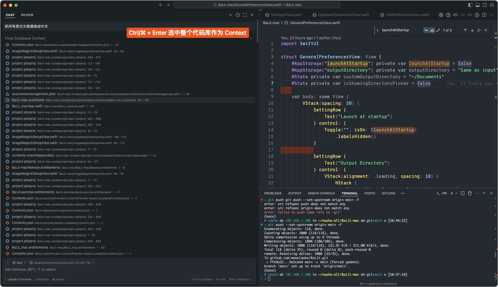Submit the message as chat
The width and height of the screenshot is (498, 287).
coord(221,280)
